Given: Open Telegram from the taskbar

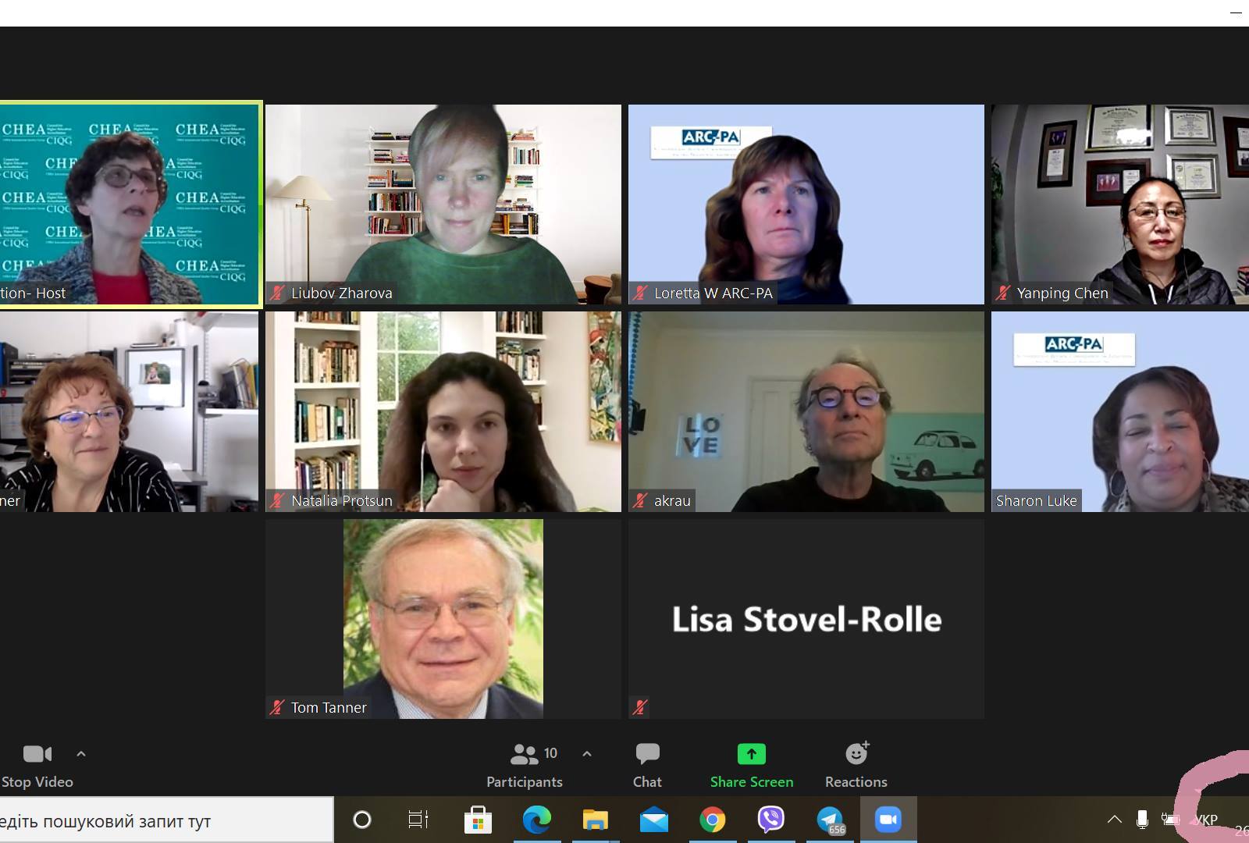Looking at the screenshot, I should point(830,820).
